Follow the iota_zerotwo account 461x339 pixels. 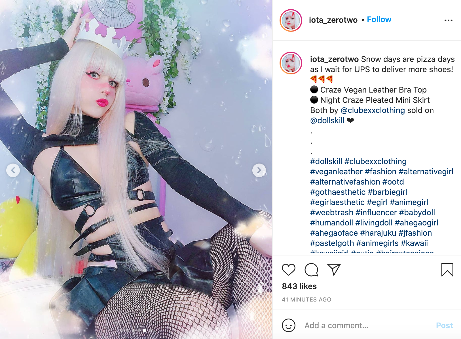point(379,20)
